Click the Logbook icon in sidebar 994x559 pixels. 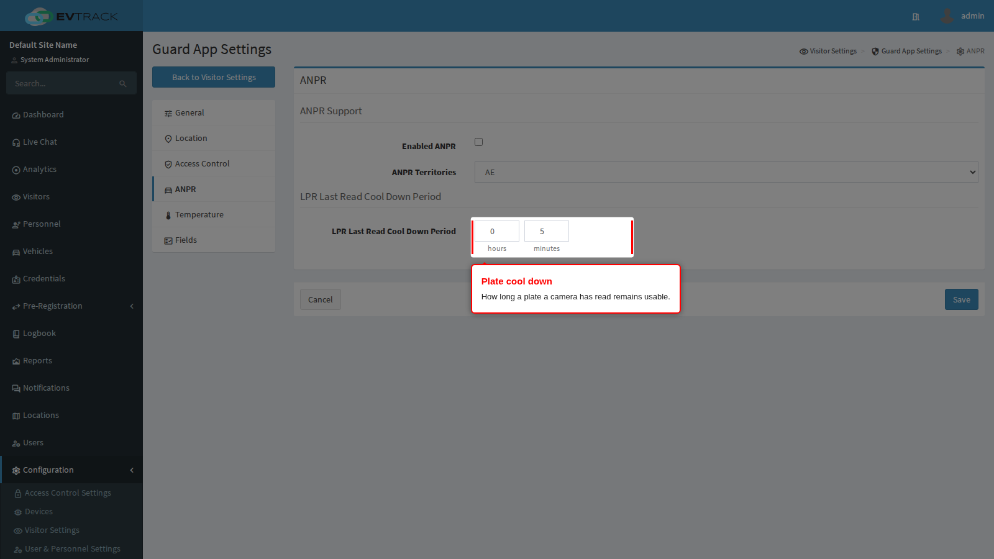16,334
